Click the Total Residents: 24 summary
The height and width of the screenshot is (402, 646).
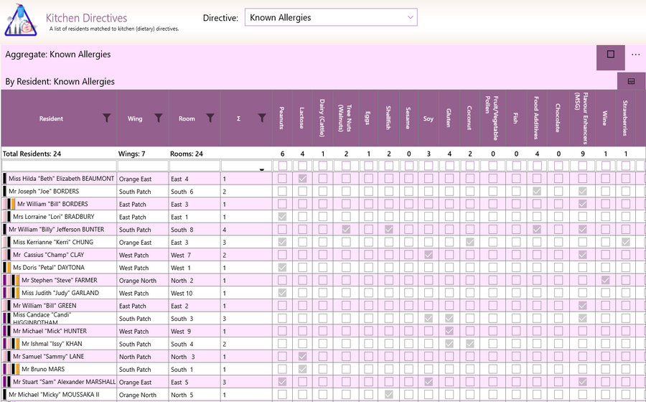click(x=32, y=154)
